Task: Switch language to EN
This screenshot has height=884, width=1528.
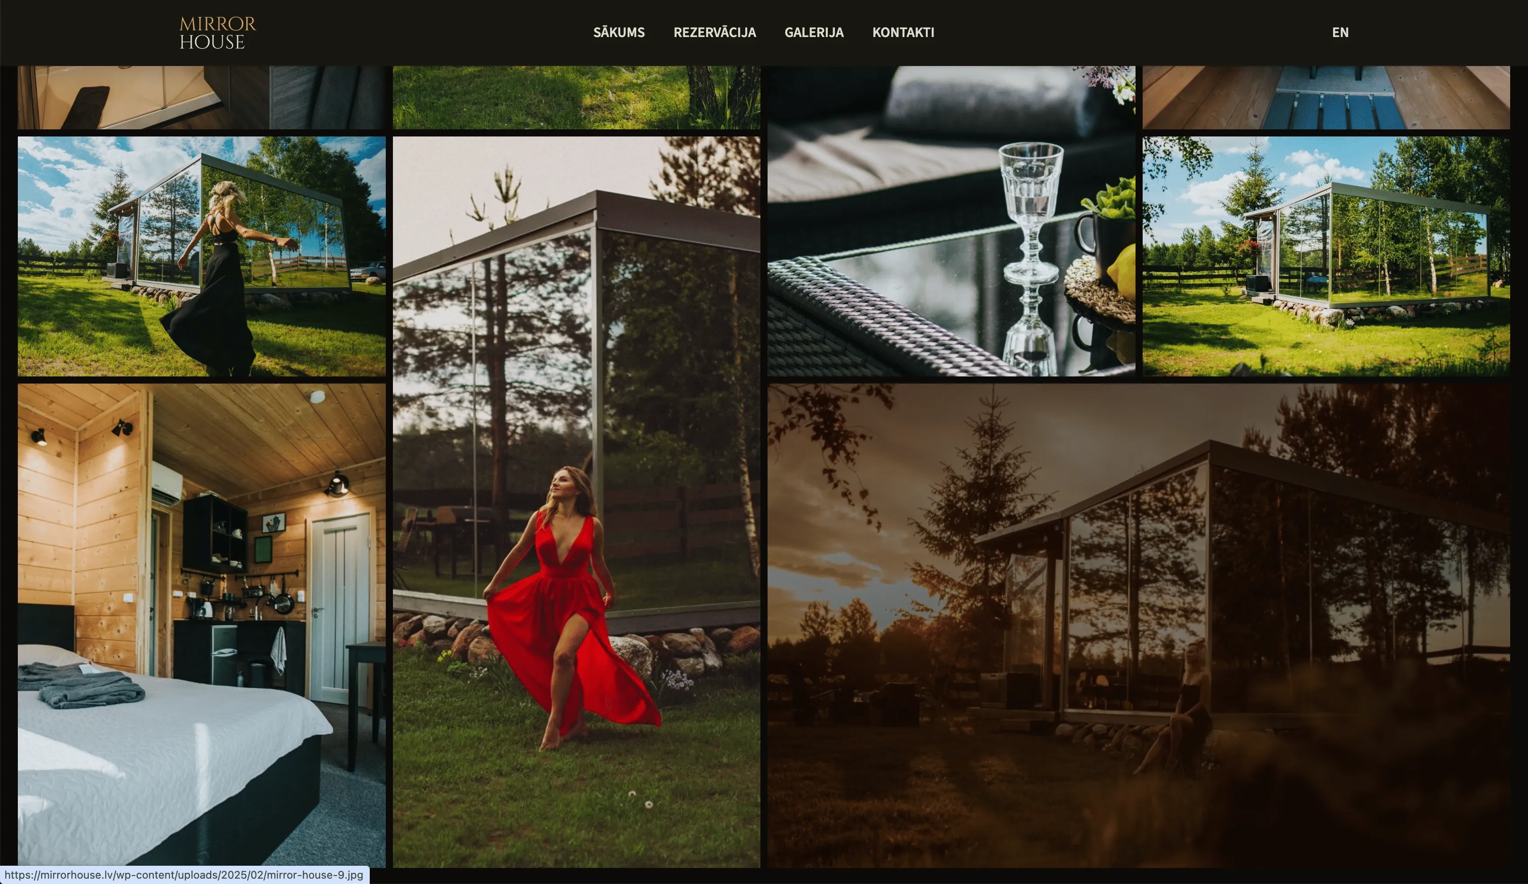Action: click(1340, 33)
